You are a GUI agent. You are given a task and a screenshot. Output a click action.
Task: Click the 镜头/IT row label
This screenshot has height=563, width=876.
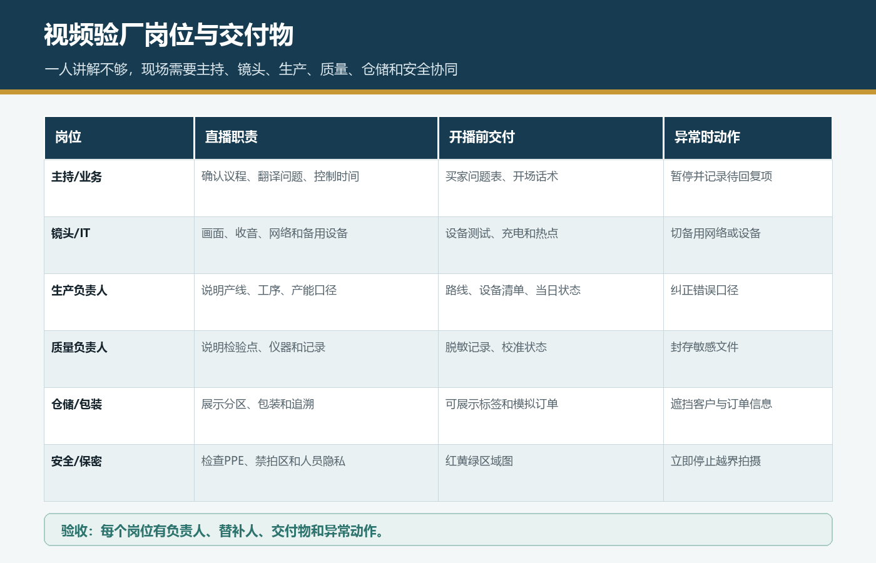pos(119,245)
